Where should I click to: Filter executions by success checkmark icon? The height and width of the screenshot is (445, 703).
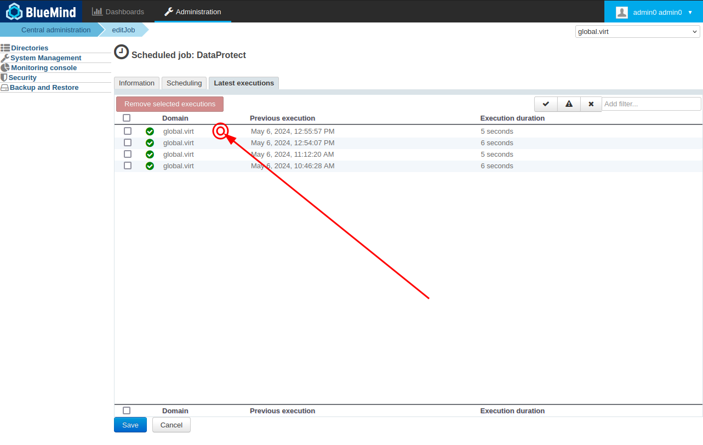(546, 104)
